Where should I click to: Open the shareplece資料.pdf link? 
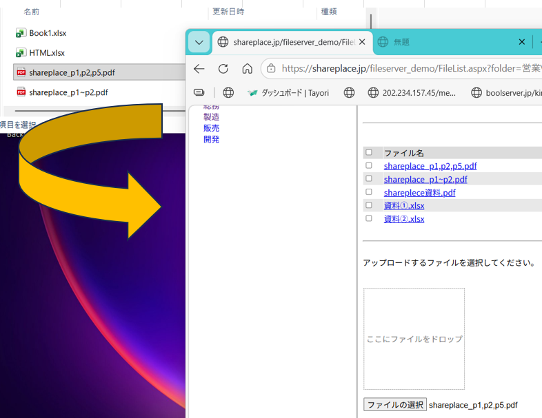pos(419,193)
